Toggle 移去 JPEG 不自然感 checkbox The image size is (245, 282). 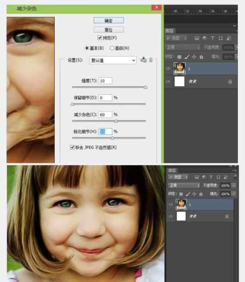pos(72,148)
